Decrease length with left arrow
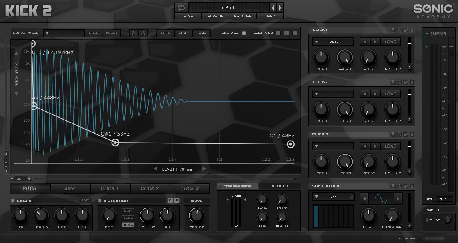 click(x=155, y=169)
